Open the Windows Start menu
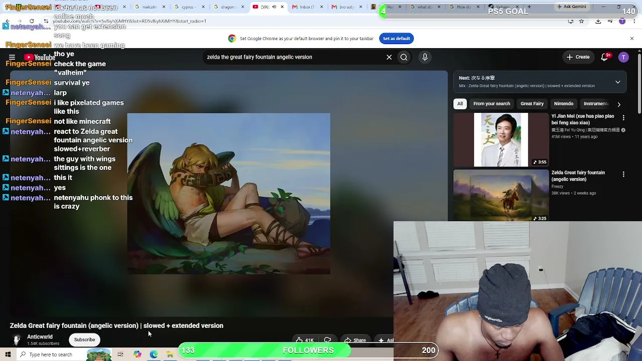This screenshot has width=642, height=361. point(8,354)
